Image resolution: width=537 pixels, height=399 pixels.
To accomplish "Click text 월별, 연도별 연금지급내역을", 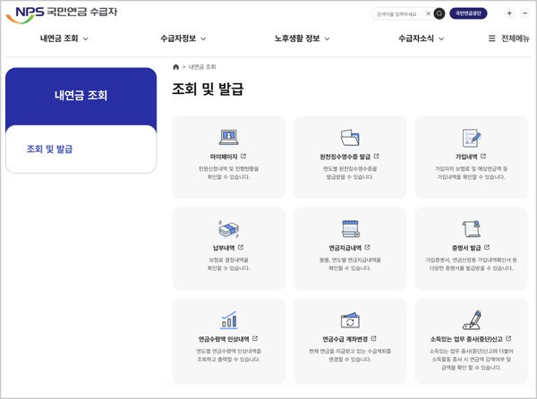I will click(350, 259).
